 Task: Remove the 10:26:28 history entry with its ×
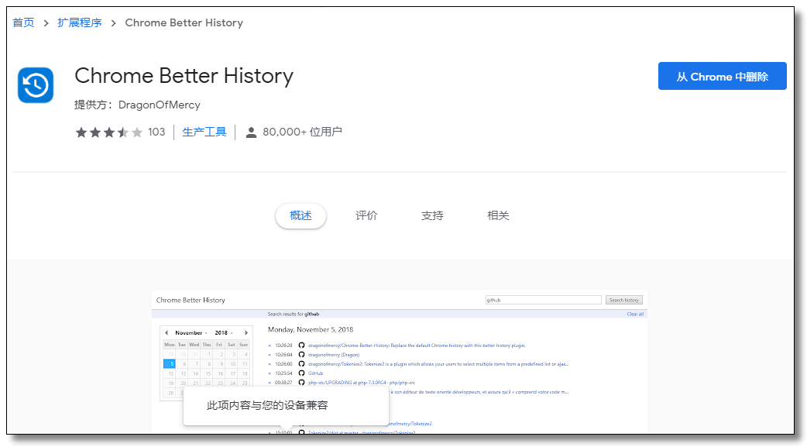270,346
